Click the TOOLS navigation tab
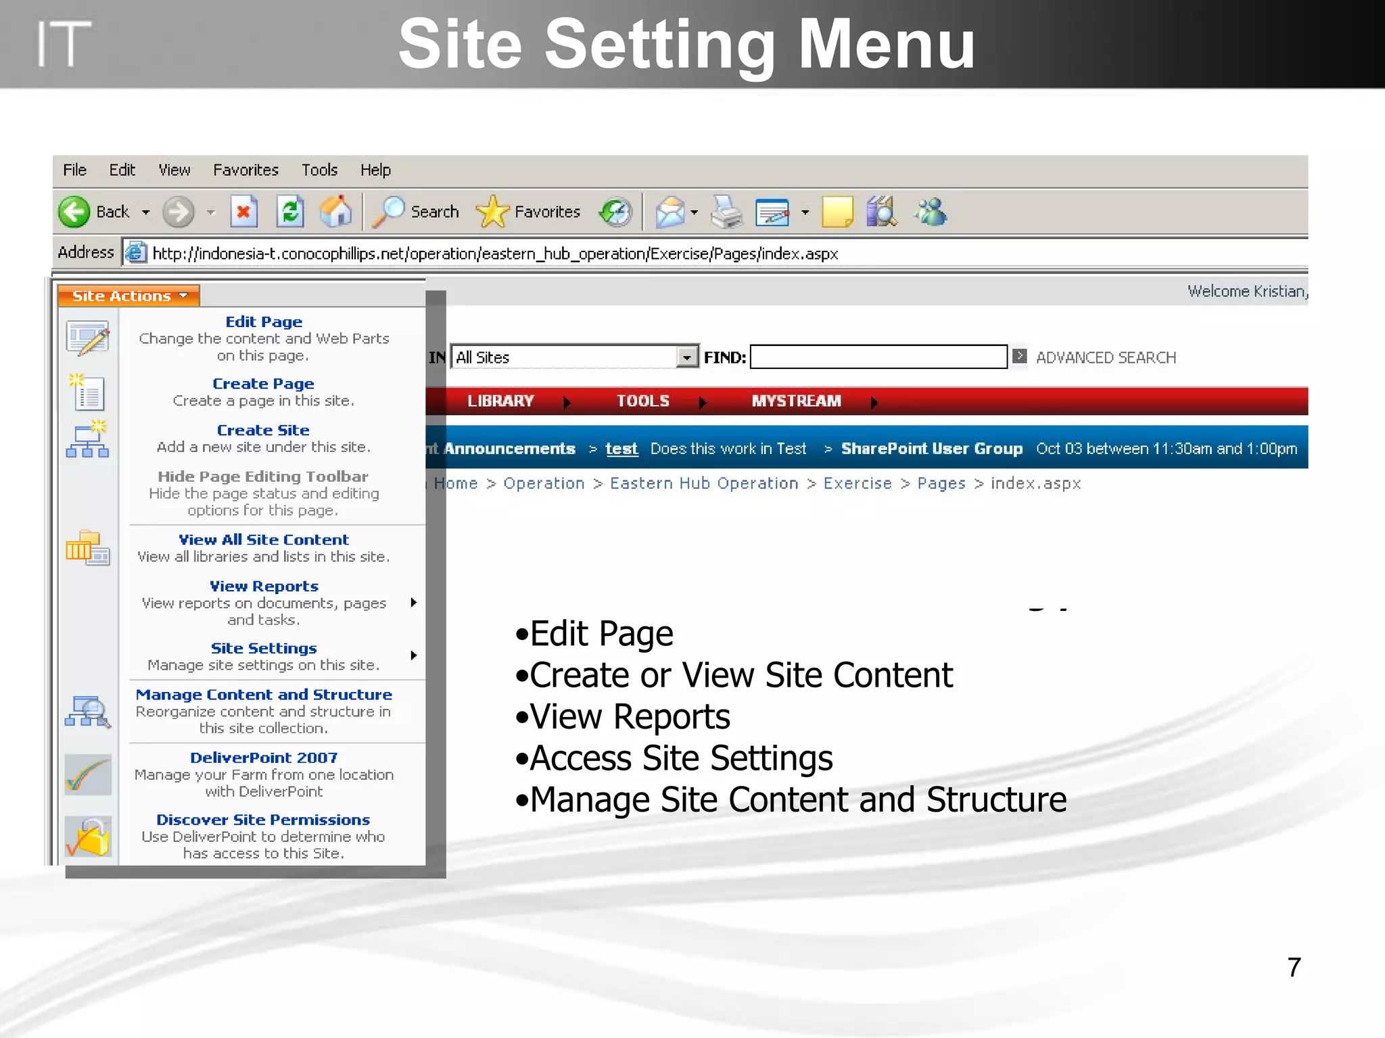 pos(642,401)
